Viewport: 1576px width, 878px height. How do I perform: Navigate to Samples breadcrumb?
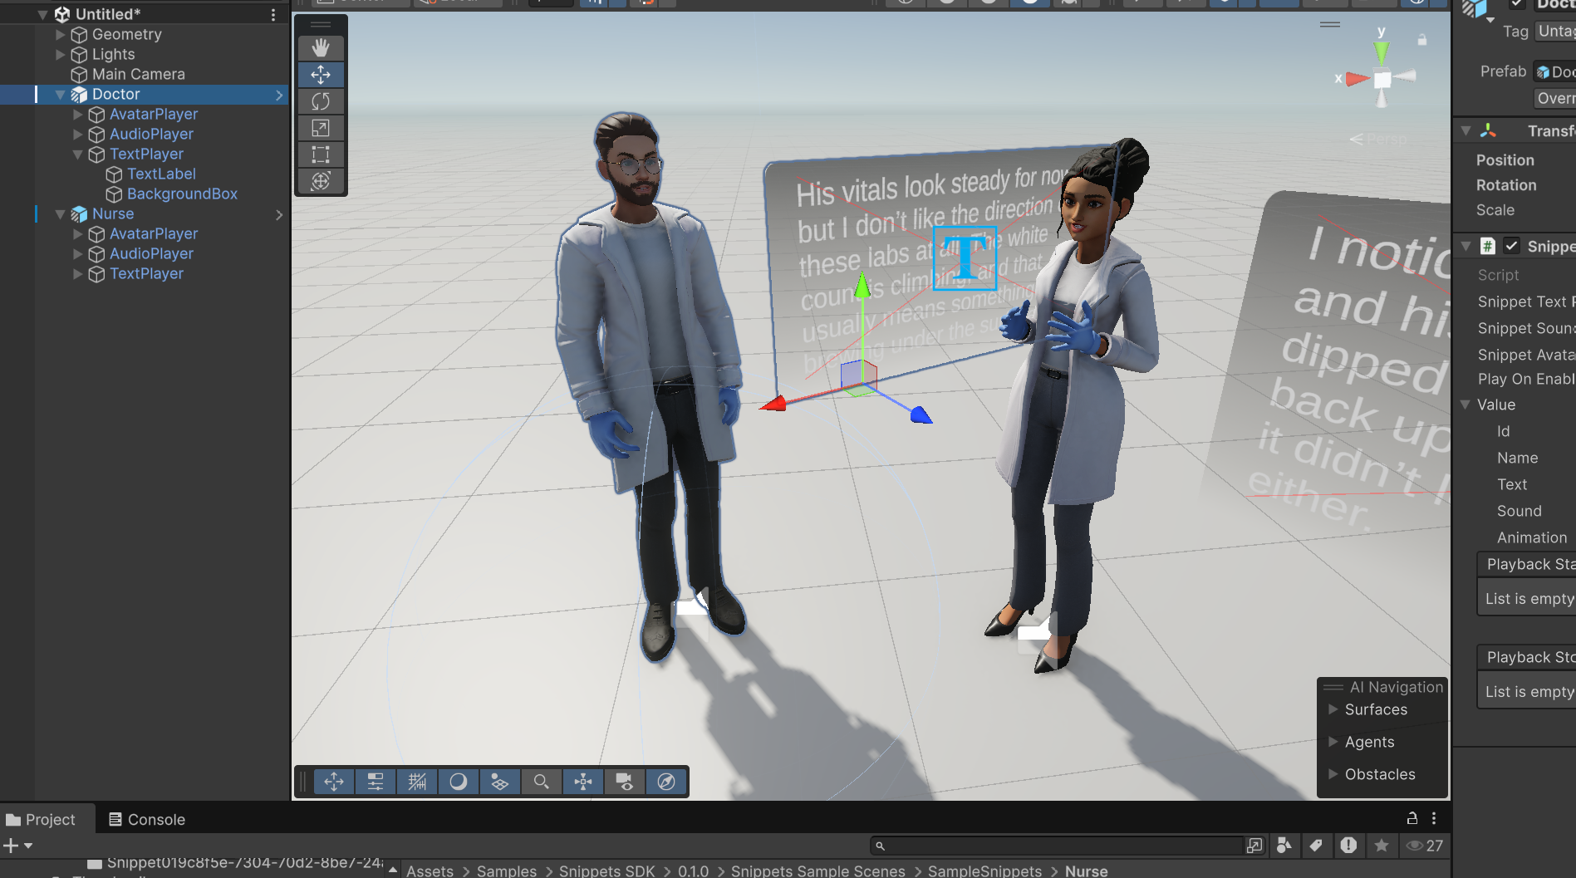pyautogui.click(x=507, y=871)
